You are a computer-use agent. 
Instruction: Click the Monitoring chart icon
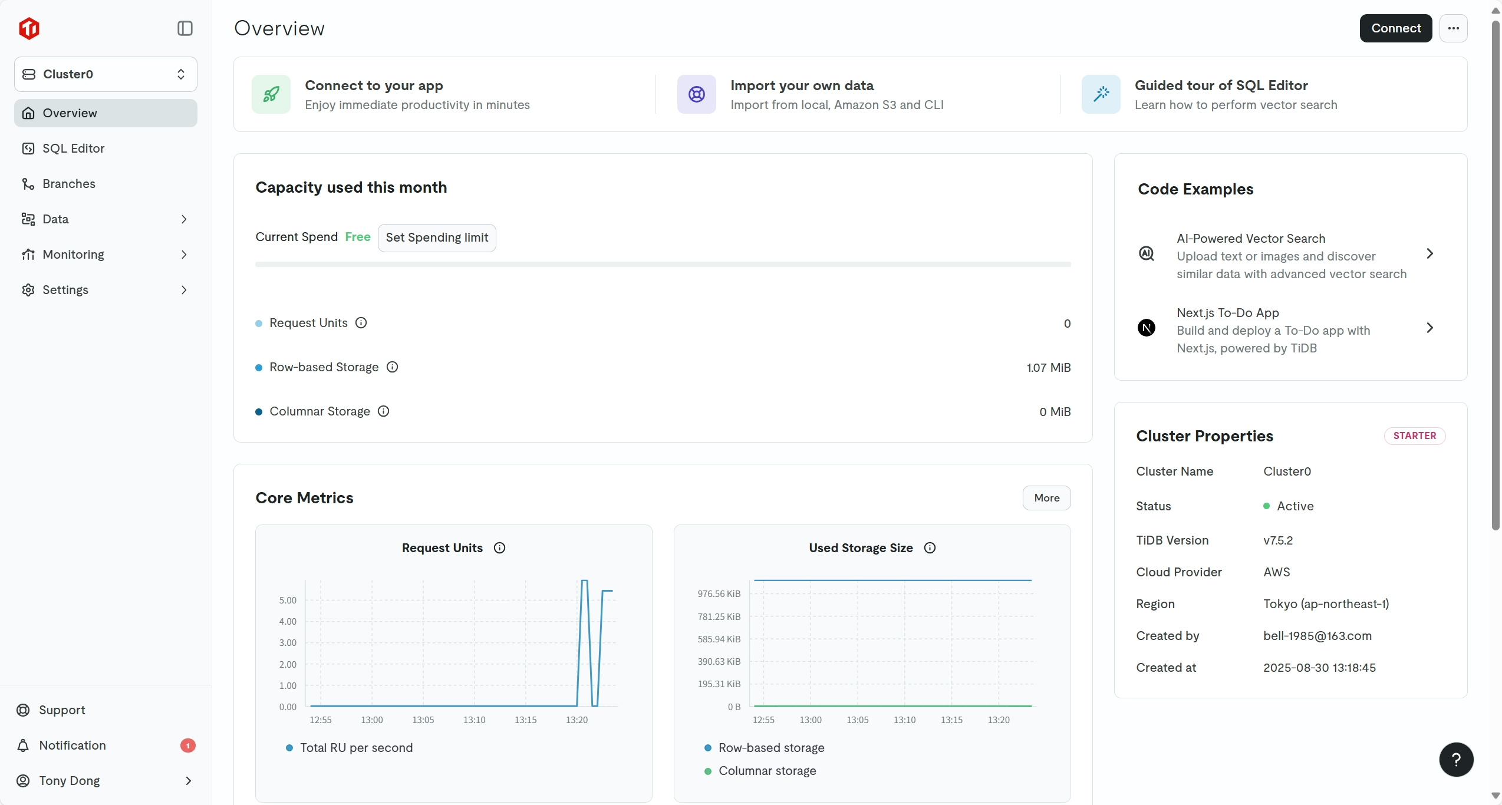click(x=28, y=255)
